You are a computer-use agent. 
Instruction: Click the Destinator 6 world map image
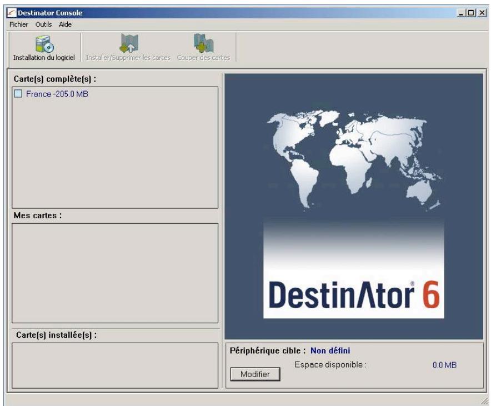[x=354, y=207]
